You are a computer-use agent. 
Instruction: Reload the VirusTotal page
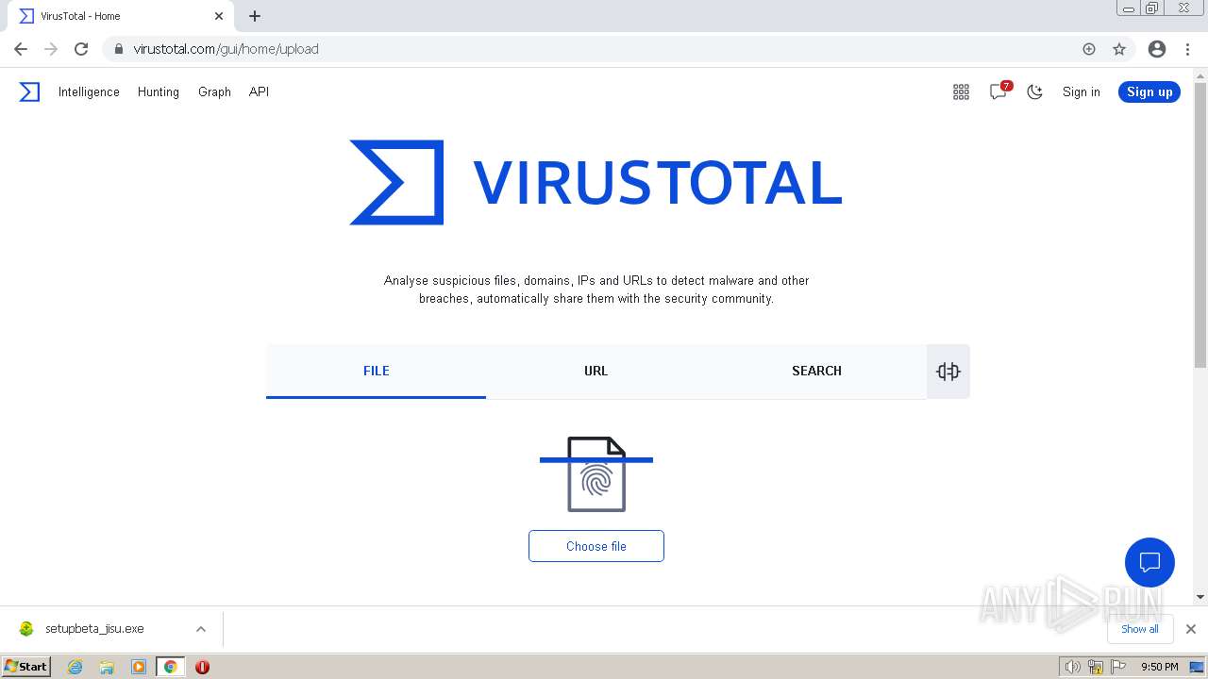(81, 49)
